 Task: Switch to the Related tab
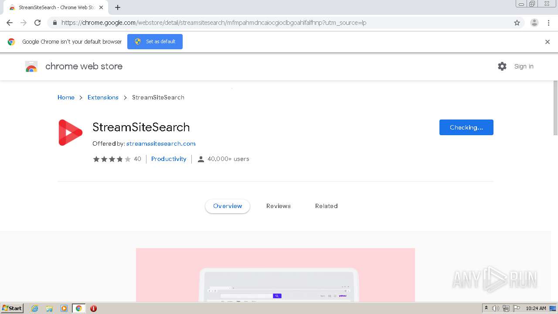(x=327, y=206)
